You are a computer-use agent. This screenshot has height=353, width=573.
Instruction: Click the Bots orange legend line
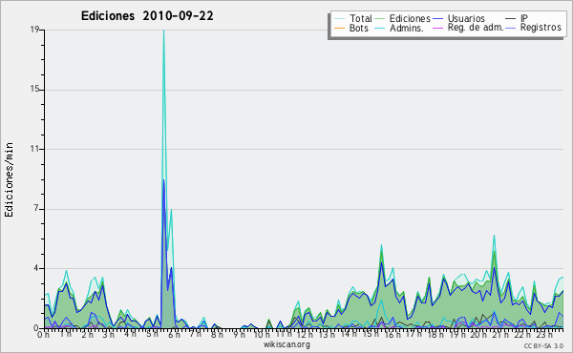339,28
